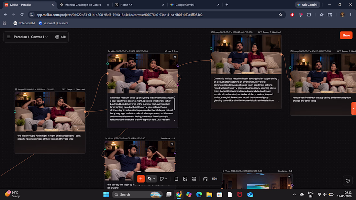
Task: Click the tired couple image thumbnail at left
Action: (50, 111)
